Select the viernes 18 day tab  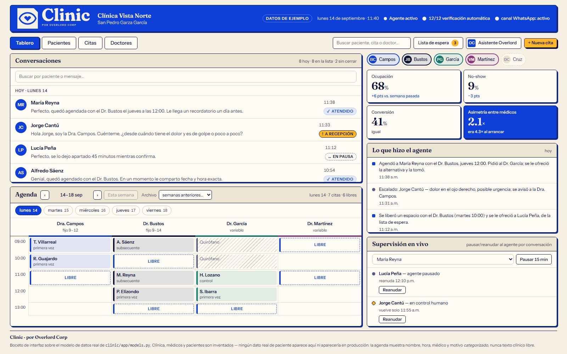(x=157, y=210)
